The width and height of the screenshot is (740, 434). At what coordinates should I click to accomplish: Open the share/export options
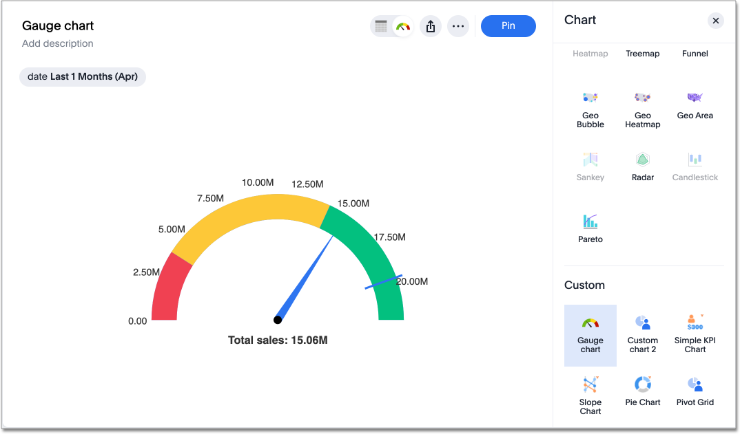point(430,25)
